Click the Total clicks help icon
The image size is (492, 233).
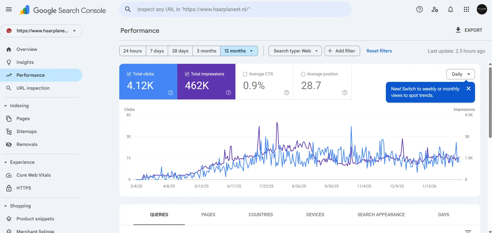coord(170,93)
